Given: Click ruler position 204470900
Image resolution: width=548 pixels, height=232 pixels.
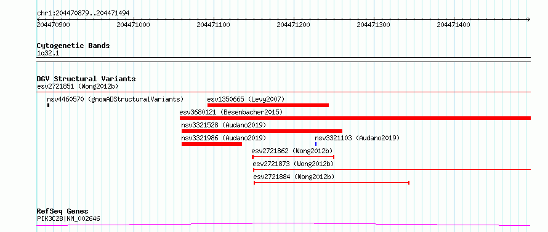Looking at the screenshot, I should (x=53, y=25).
